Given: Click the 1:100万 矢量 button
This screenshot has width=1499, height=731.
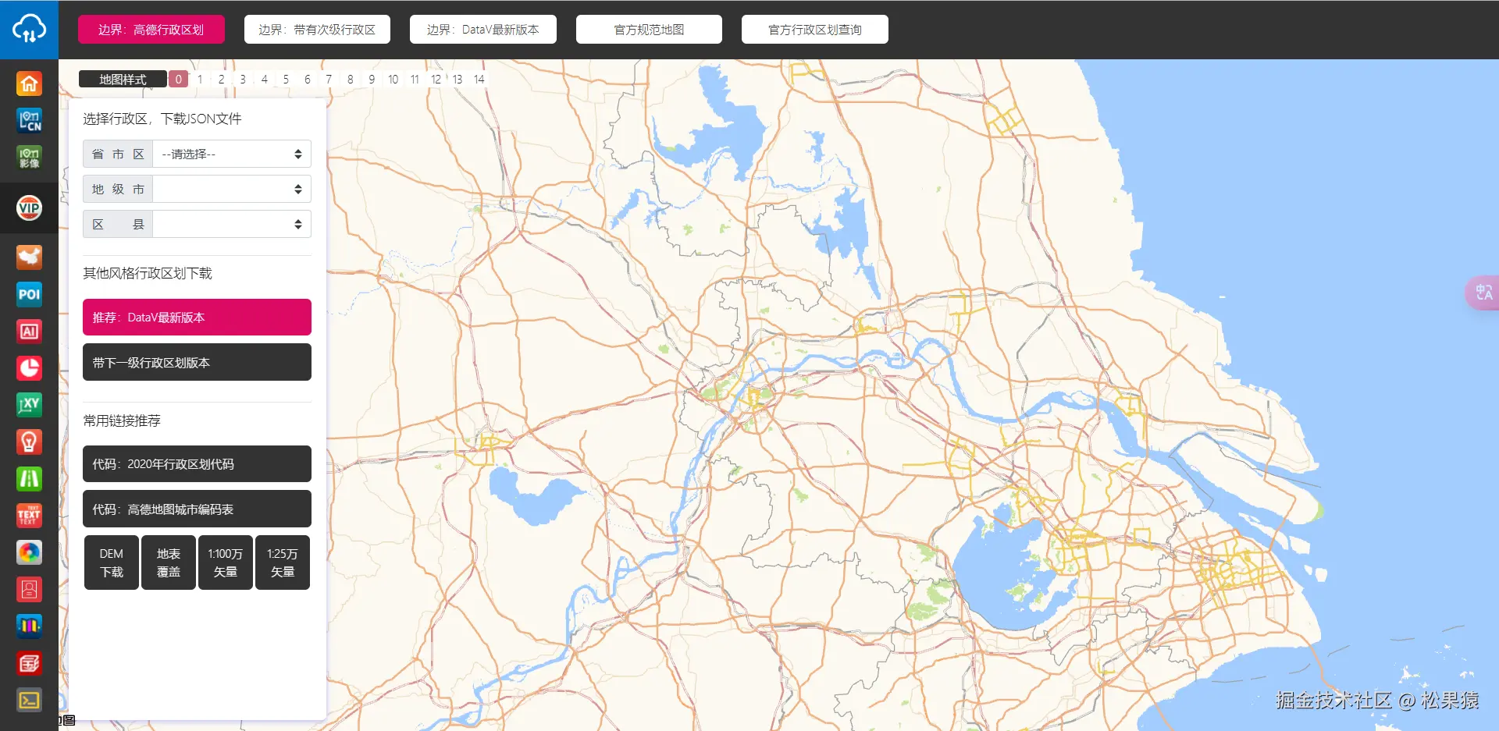Looking at the screenshot, I should (x=226, y=562).
